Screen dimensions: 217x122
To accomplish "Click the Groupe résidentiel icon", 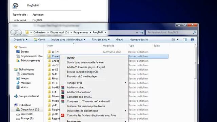I will tap(16, 96).
